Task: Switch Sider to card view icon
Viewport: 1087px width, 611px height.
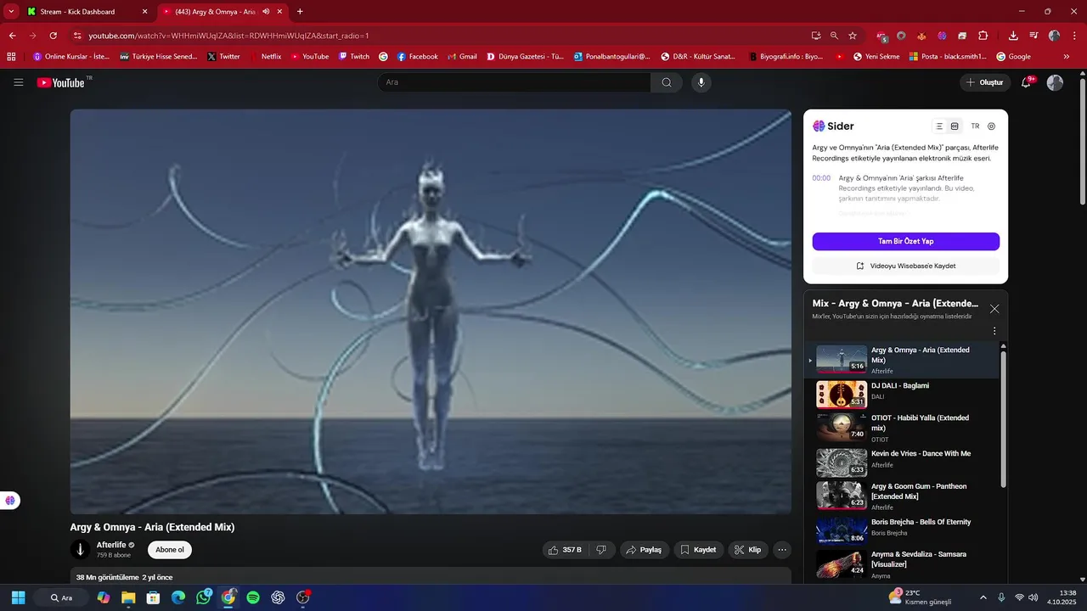Action: 955,126
